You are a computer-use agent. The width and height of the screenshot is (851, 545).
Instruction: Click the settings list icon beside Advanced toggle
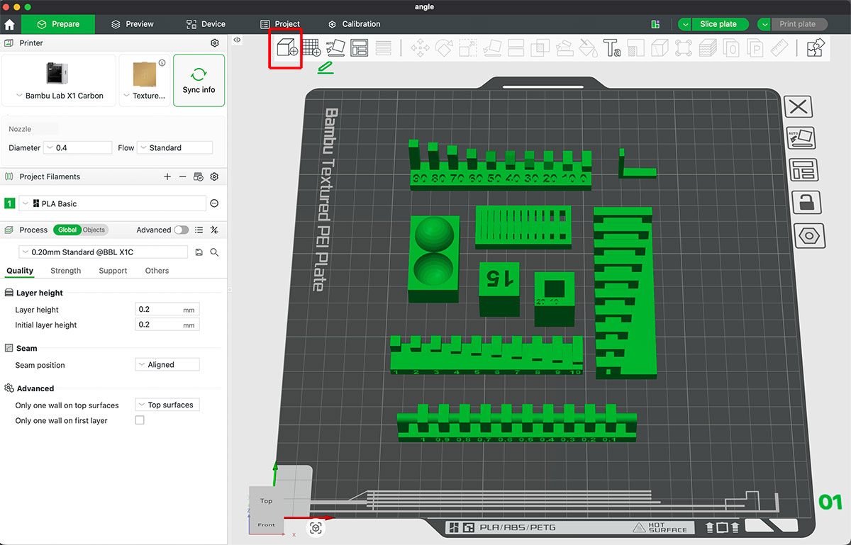click(x=199, y=230)
